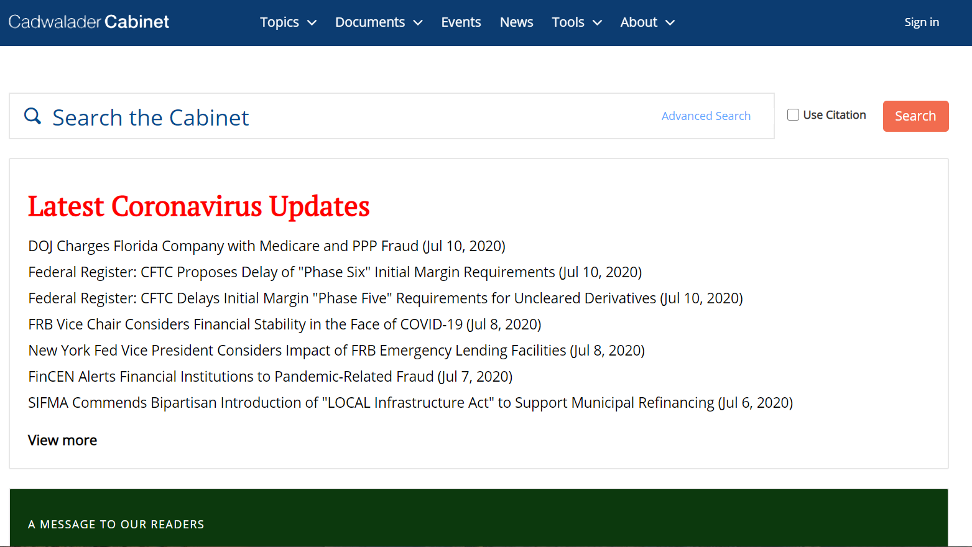972x547 pixels.
Task: Expand the Topics dropdown menu
Action: click(x=288, y=22)
